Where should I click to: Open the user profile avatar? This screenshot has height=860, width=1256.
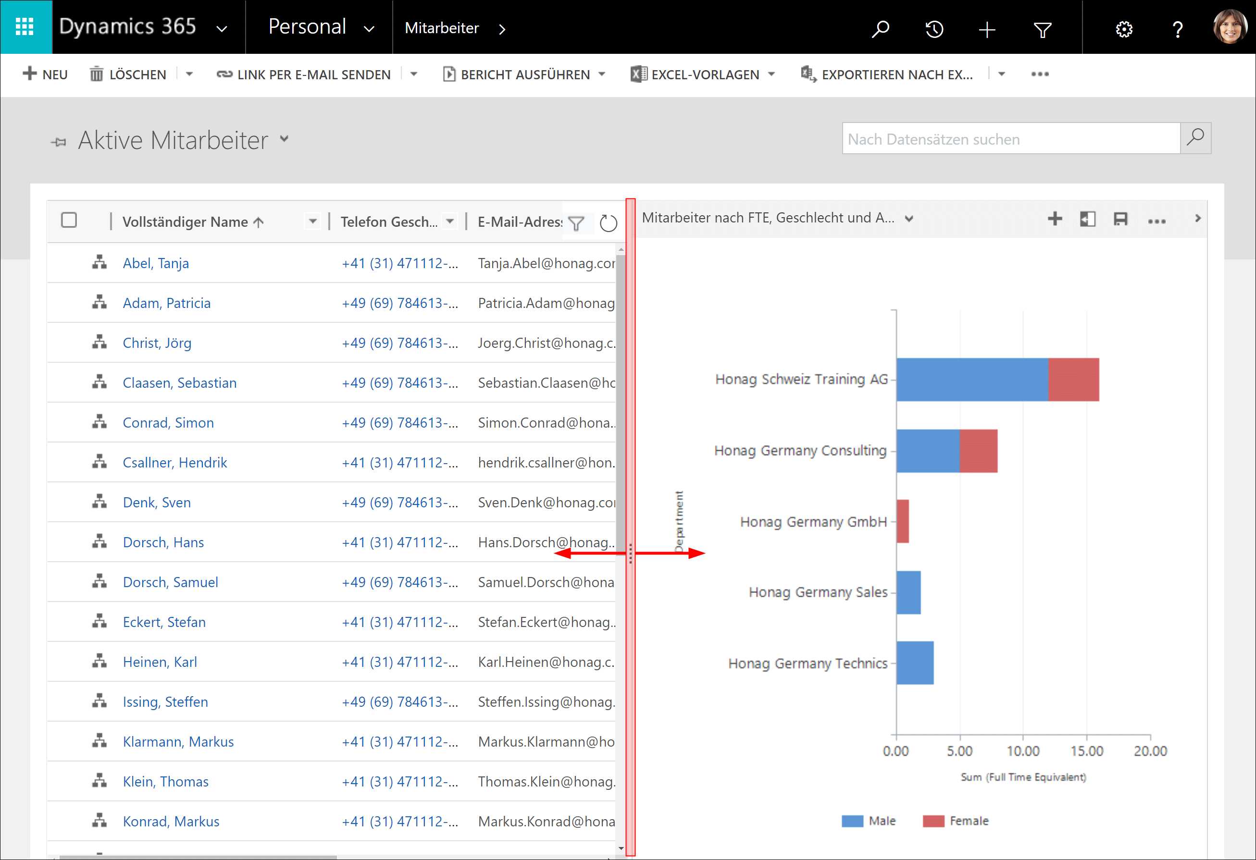[1230, 27]
